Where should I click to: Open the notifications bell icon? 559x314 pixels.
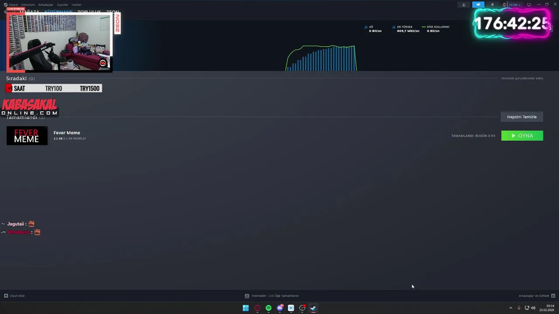coord(492,5)
